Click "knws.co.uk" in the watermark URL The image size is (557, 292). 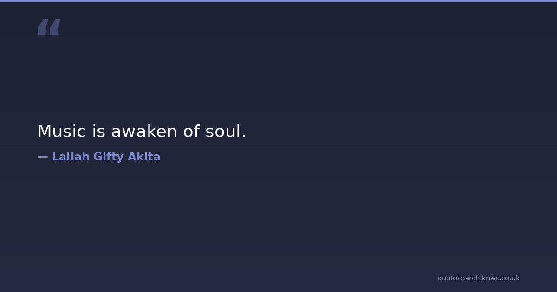point(501,278)
